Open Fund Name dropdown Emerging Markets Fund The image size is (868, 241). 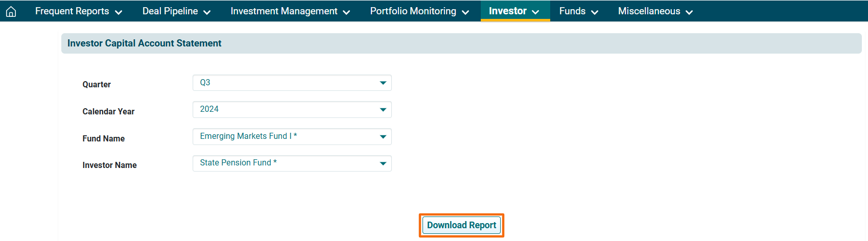point(292,136)
